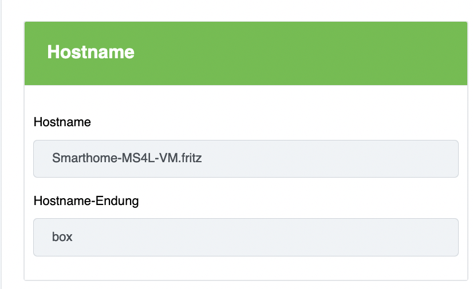Click white card area below Hostname-Endung field
Screen dimensions: 473x289
point(246,268)
